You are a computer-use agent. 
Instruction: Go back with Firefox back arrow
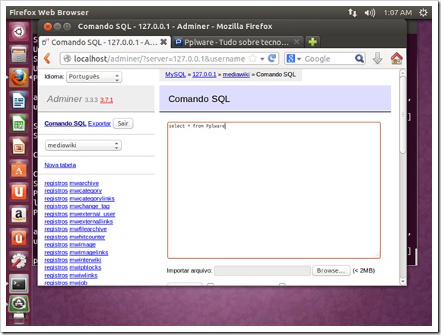pos(47,59)
